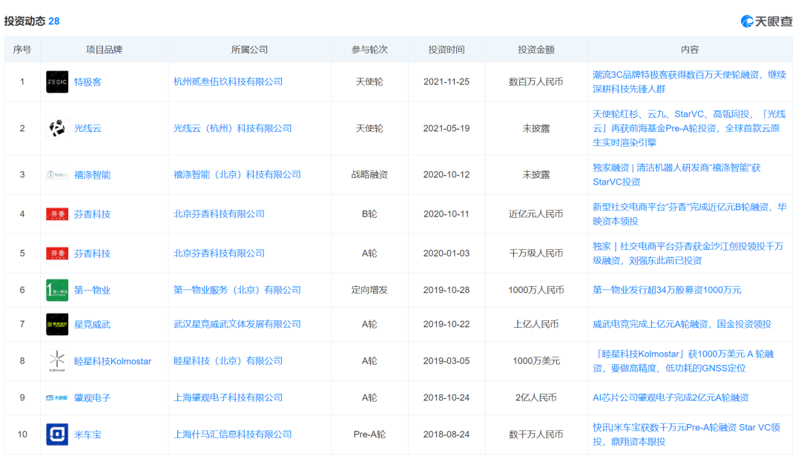The height and width of the screenshot is (456, 801).
Task: Visit the 第一物业 brand link
Action: pos(93,290)
